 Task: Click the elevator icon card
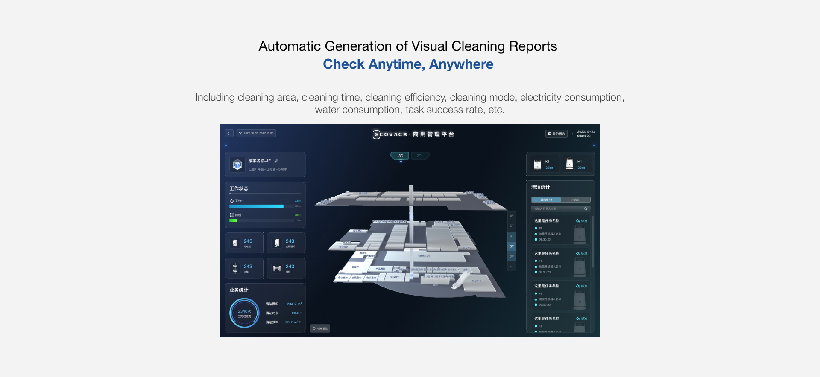tap(244, 268)
